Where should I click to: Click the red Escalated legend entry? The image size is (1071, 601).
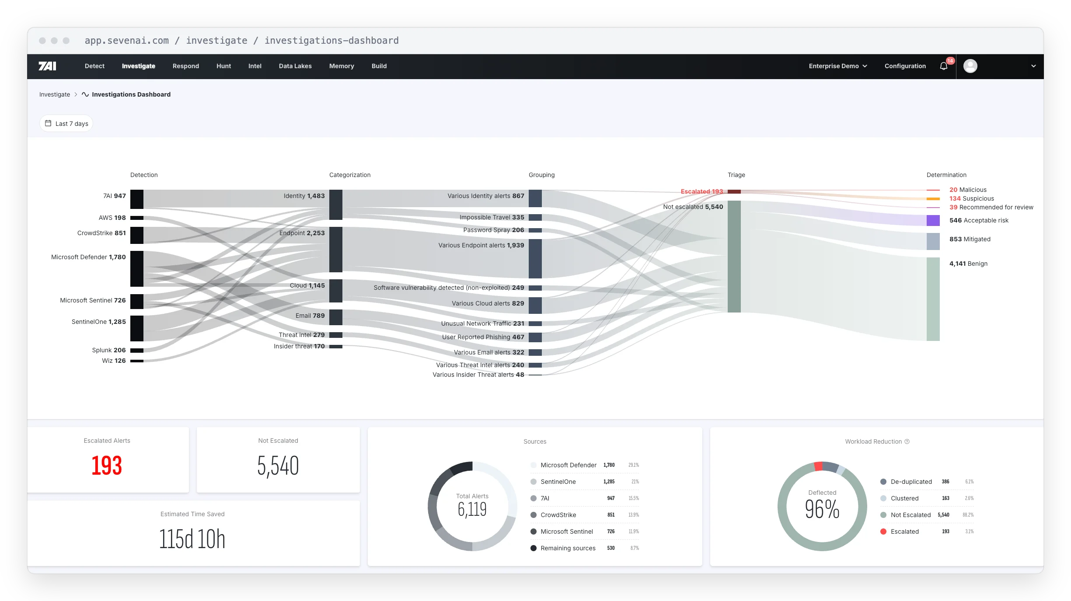click(927, 532)
